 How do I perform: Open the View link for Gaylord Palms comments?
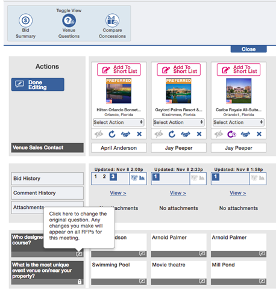pyautogui.click(x=178, y=193)
